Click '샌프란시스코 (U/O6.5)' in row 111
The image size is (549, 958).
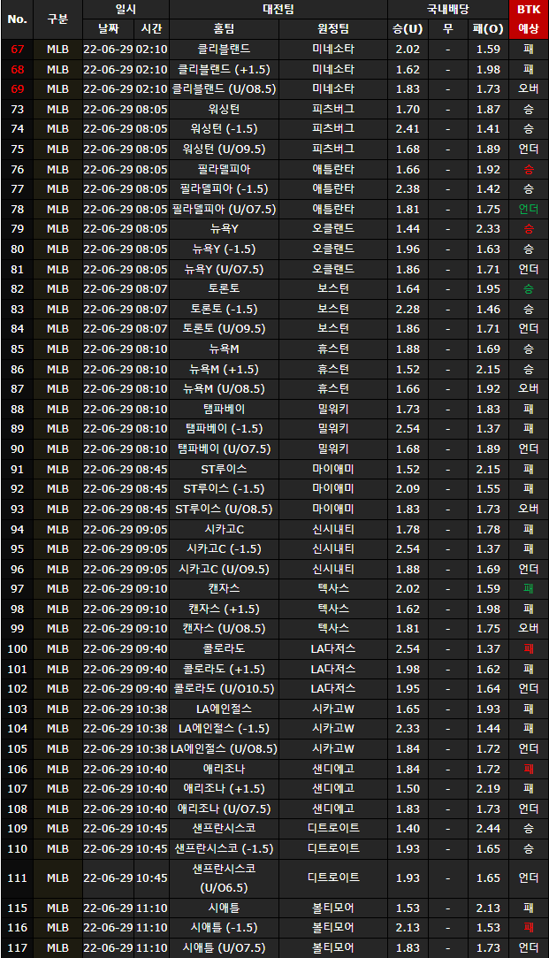point(225,878)
